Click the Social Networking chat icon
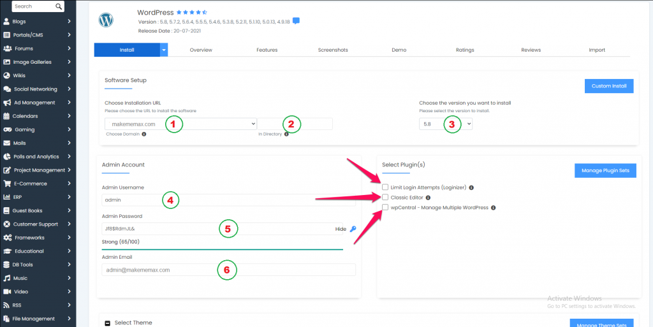The width and height of the screenshot is (653, 327). point(6,89)
